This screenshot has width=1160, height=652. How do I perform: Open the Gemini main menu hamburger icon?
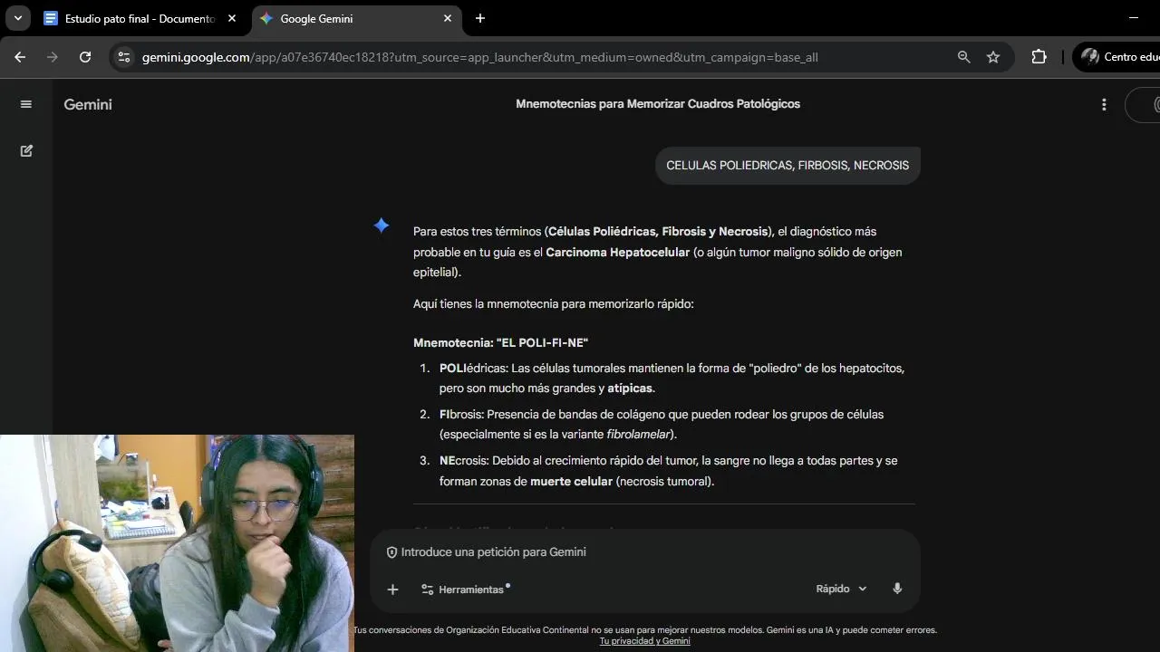point(26,104)
